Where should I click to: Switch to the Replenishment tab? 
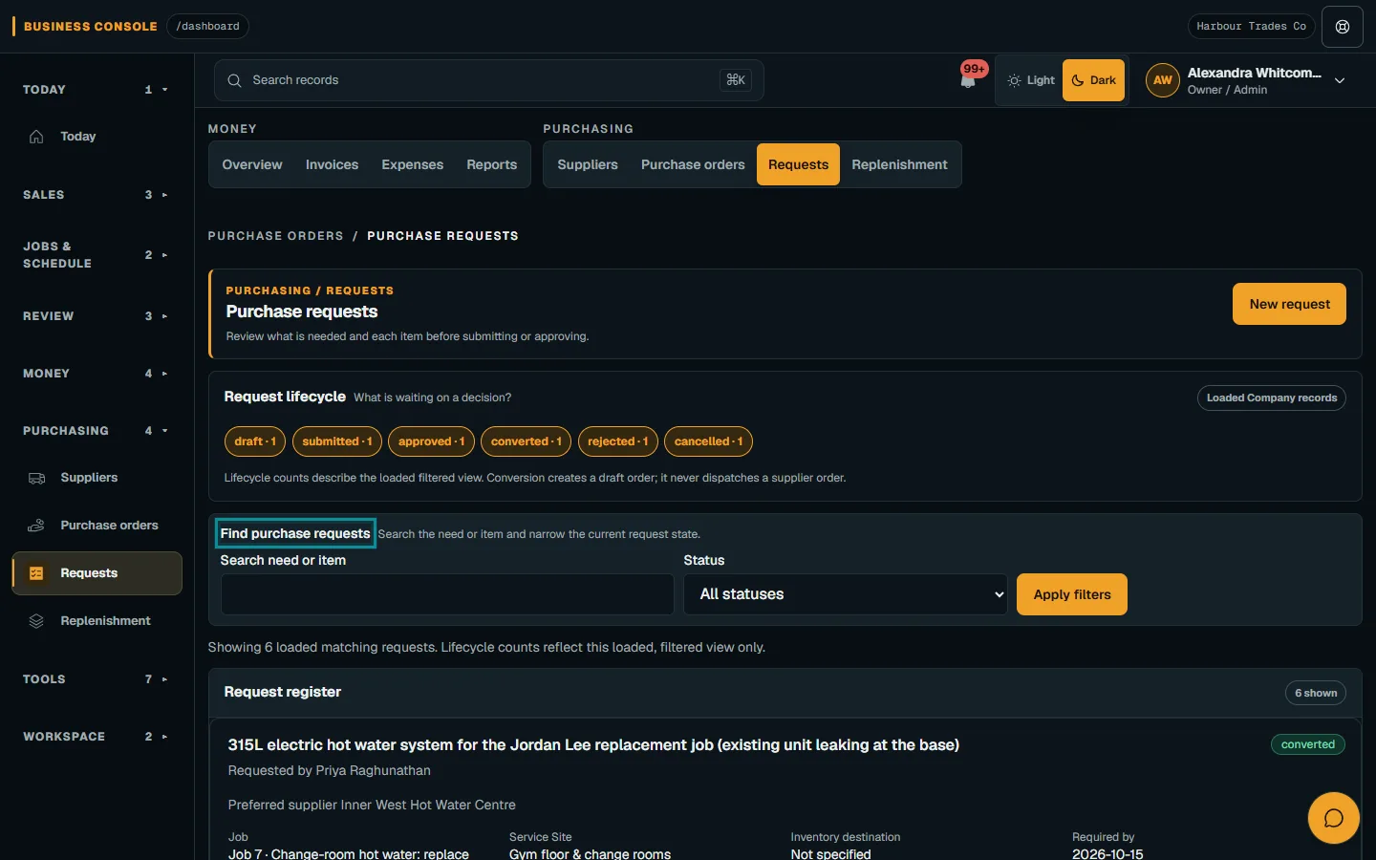click(899, 164)
